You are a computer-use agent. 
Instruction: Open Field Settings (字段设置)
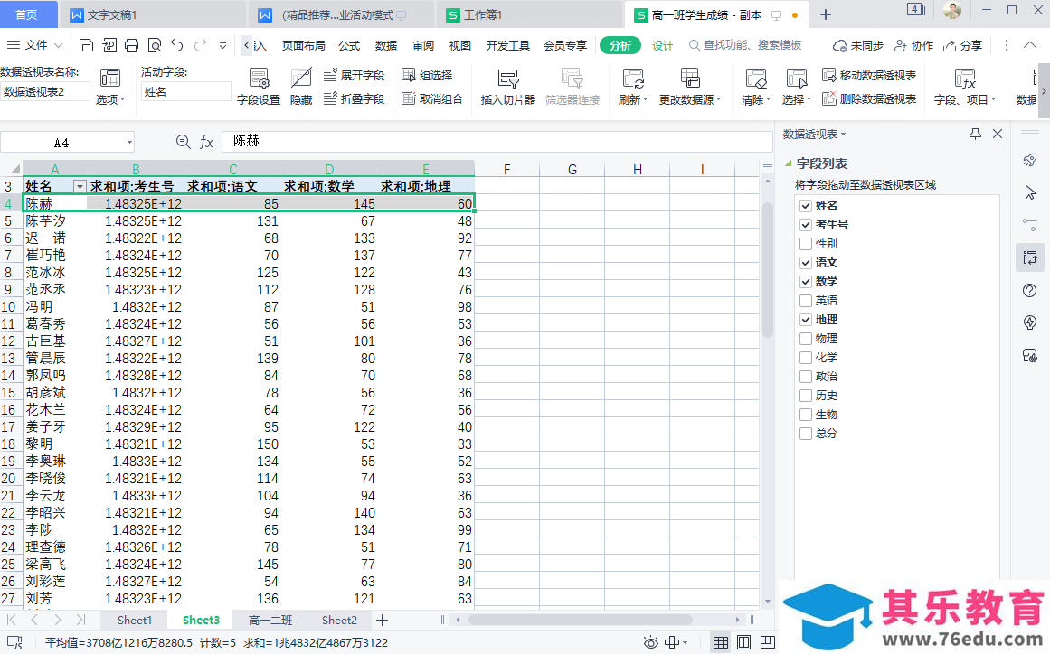pyautogui.click(x=259, y=87)
